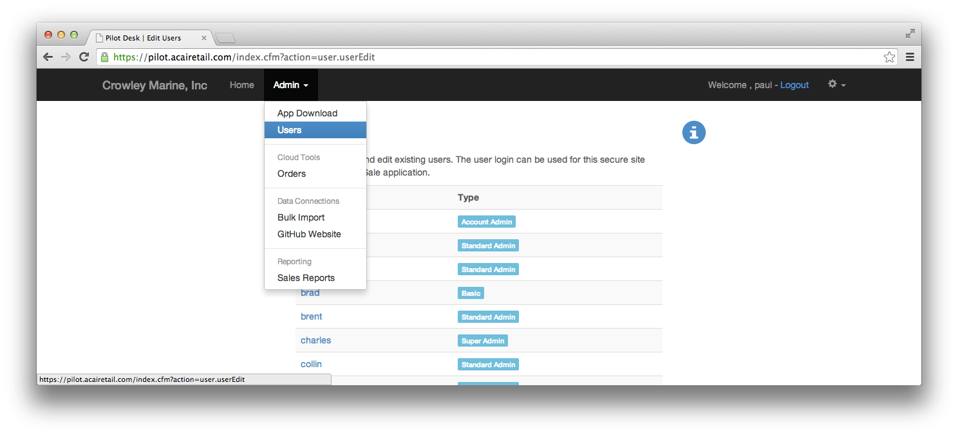This screenshot has height=436, width=958.
Task: Click the HTTPS padlock icon
Action: point(104,57)
